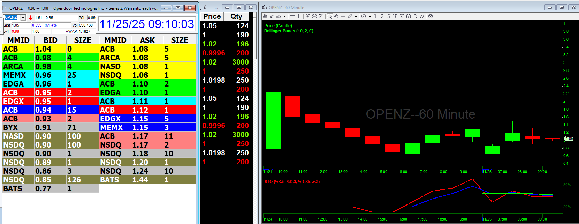The image size is (579, 224).
Task: Pick the pencil drawing tool
Action: (x=350, y=16)
